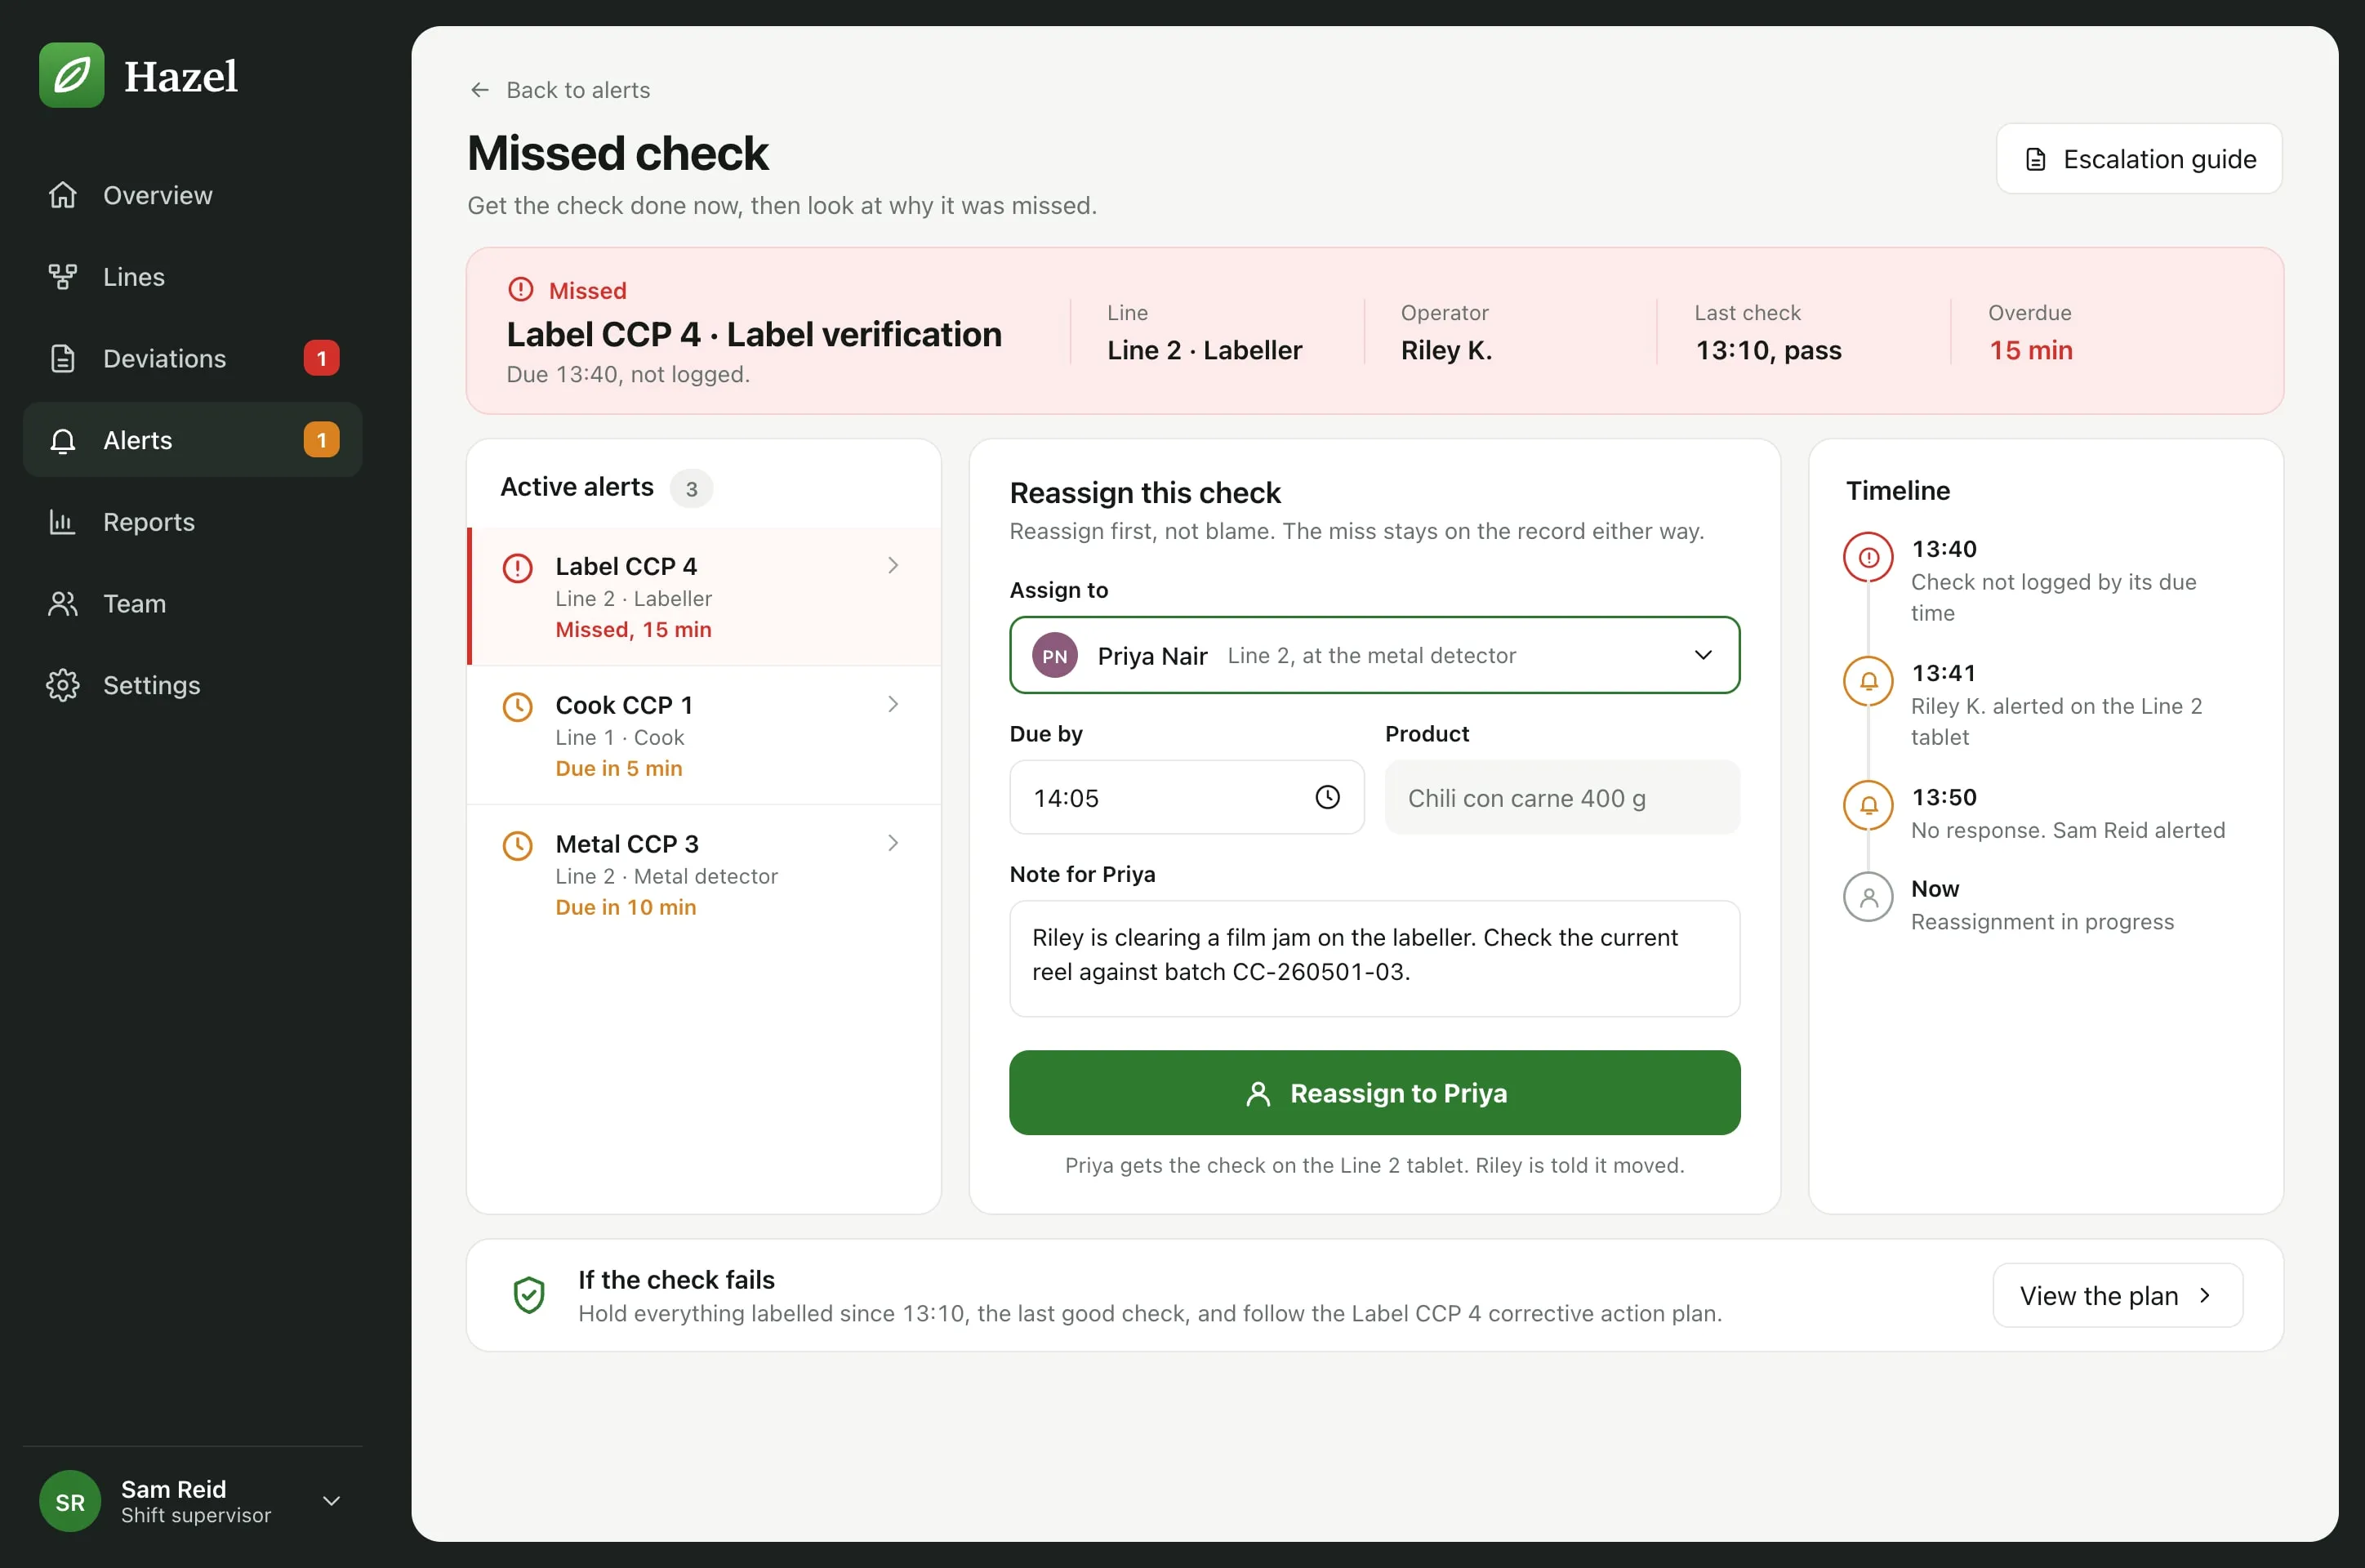
Task: Open the Reports section
Action: pos(192,522)
